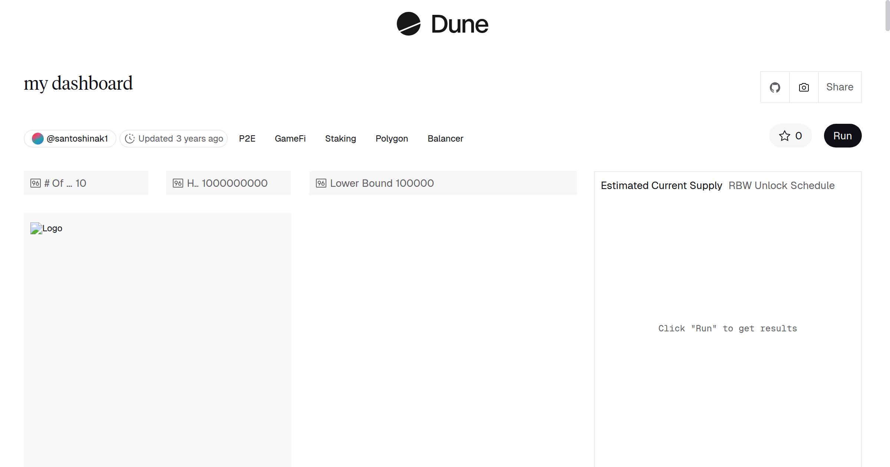Click the parameter icon beside 'H... 1000000000'

click(178, 183)
